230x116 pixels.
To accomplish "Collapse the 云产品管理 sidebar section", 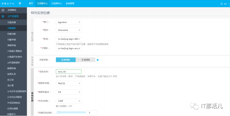I will (13, 16).
